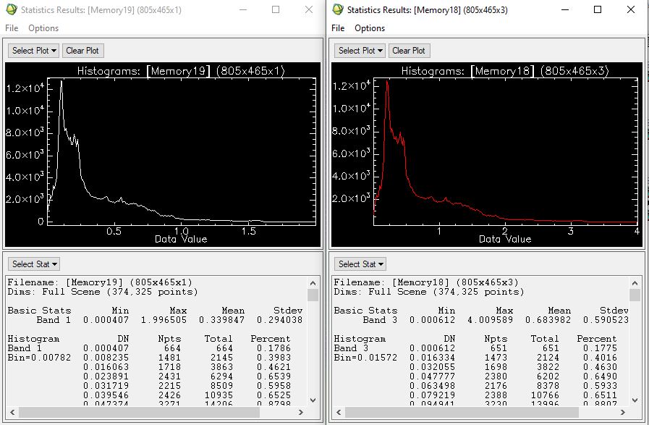This screenshot has width=649, height=425.
Task: Open Select Plot dropdown in Memory19 window
Action: 34,51
